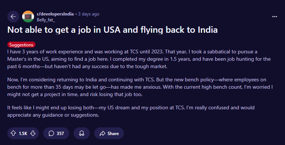
Task: Click the paragraph about losing the US dream
Action: 131,112
